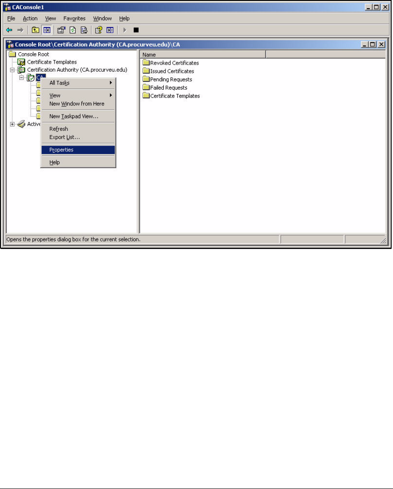Select Console Root tree label
Screen dimensions: 393x489
33,54
